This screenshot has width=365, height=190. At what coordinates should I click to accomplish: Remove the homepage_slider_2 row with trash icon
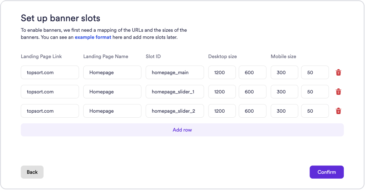[x=338, y=111]
